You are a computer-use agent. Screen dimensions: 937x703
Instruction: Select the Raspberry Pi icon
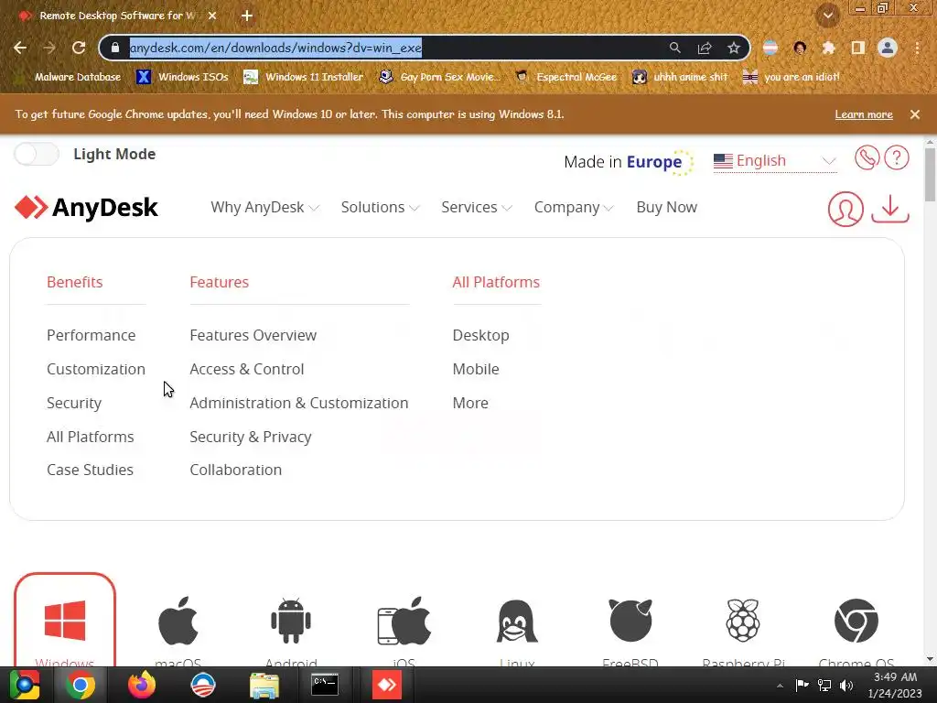coord(743,621)
